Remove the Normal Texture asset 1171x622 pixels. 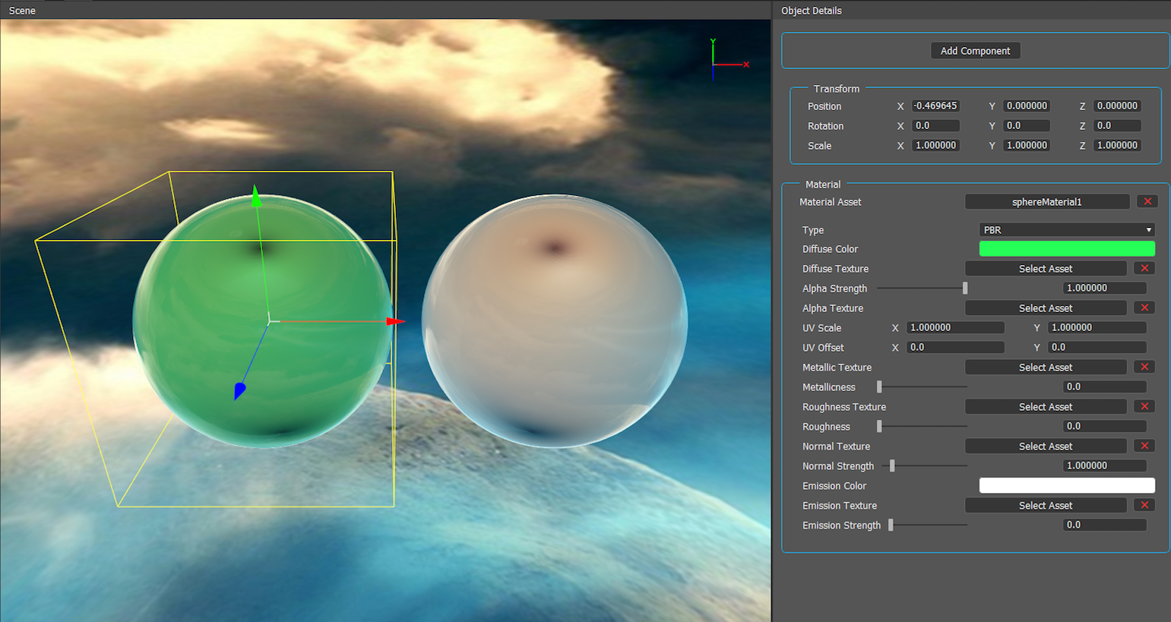1144,446
